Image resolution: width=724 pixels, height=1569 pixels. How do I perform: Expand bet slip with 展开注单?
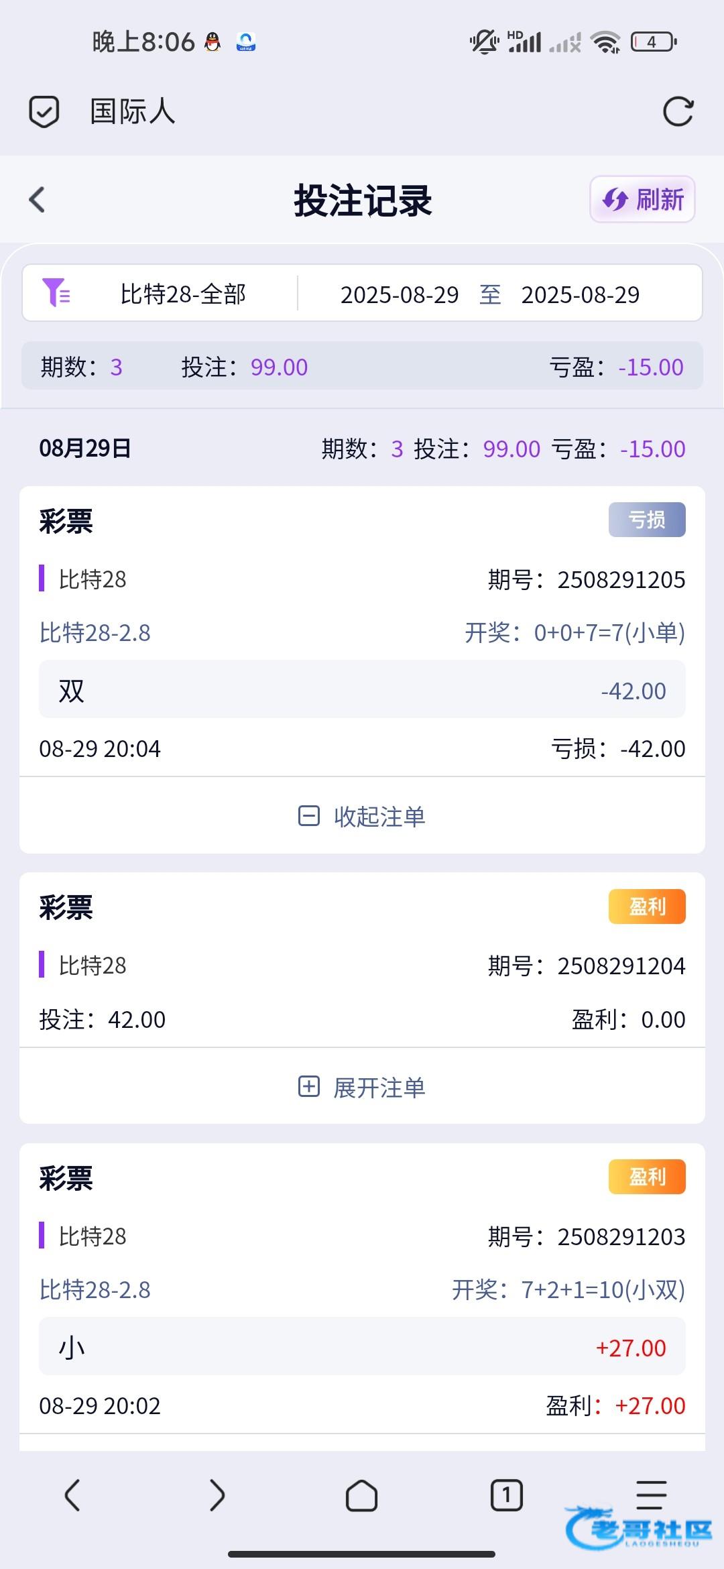362,1088
